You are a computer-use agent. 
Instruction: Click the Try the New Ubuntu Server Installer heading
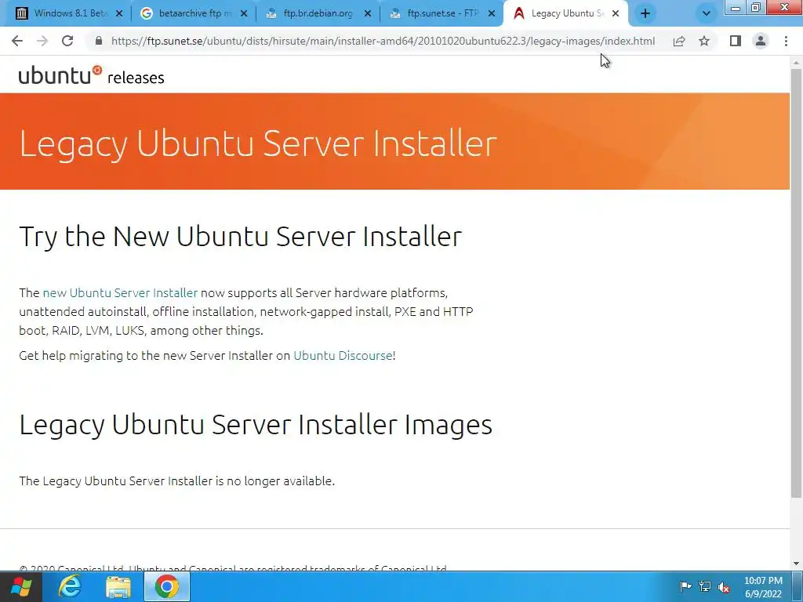tap(241, 237)
